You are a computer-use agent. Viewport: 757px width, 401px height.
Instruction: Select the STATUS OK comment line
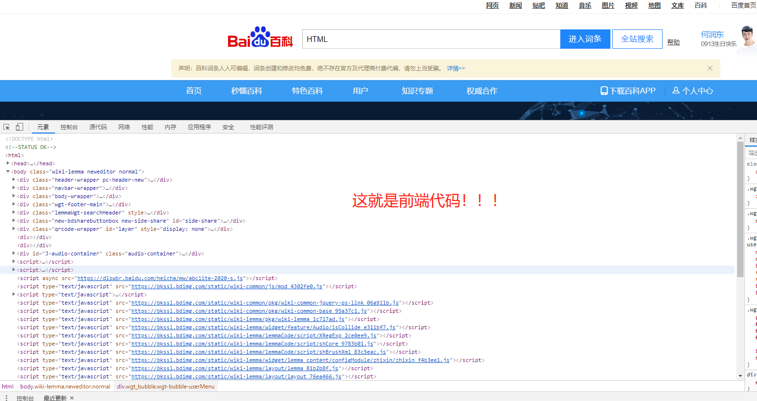[31, 147]
